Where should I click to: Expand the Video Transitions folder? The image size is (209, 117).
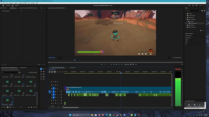tap(186, 27)
